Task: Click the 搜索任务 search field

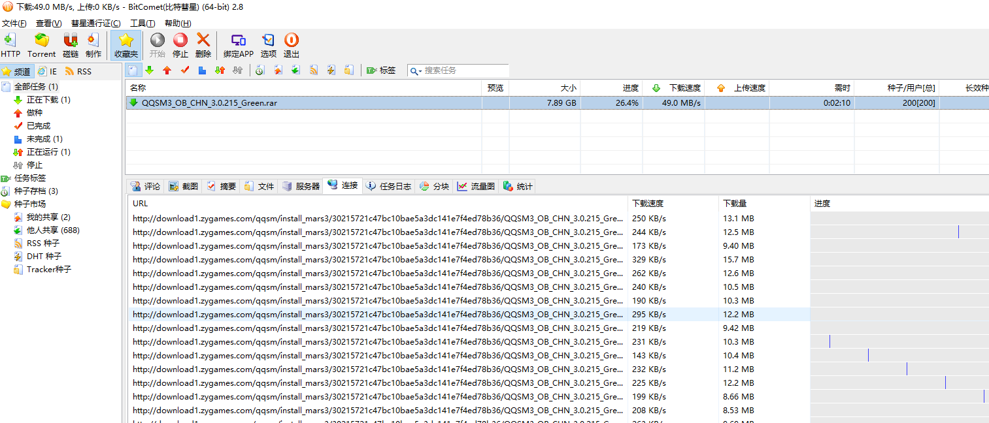Action: 465,70
